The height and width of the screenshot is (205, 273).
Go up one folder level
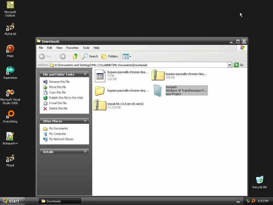pos(75,56)
